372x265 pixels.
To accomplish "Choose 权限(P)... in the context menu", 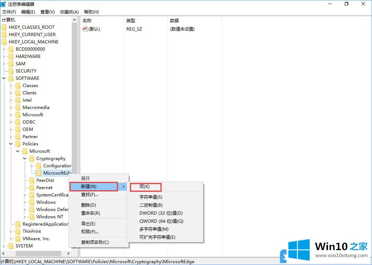I will (99, 232).
